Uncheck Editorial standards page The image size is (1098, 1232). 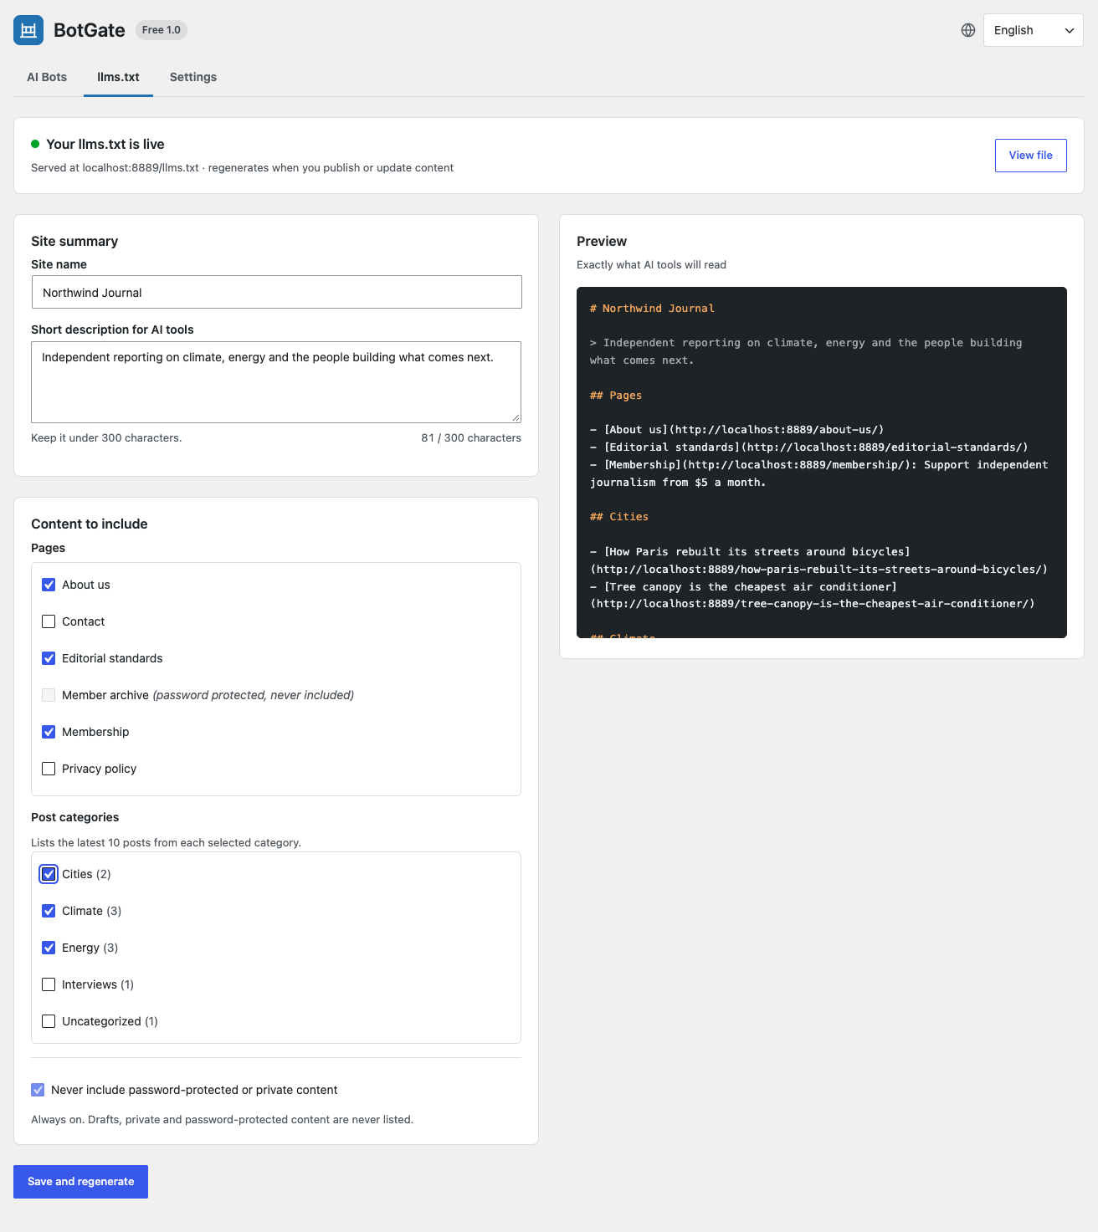[x=49, y=658]
